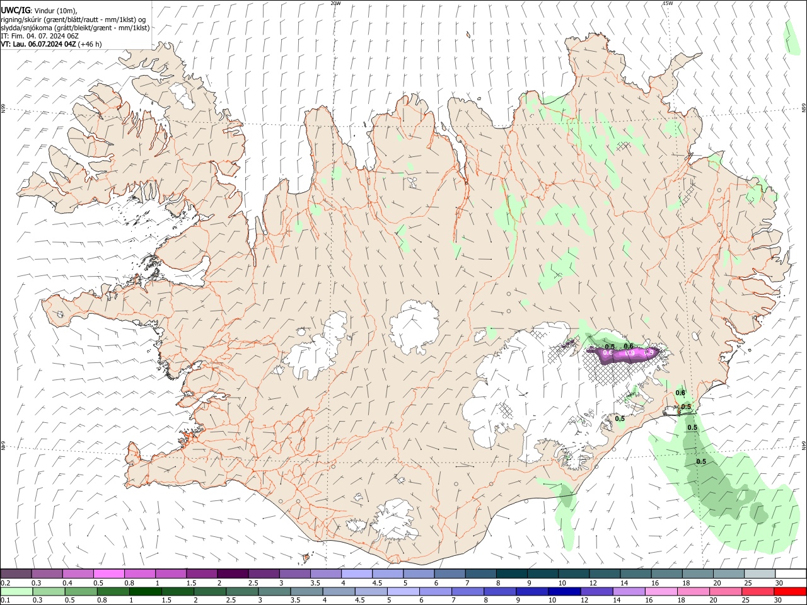The image size is (807, 605).
Task: Choose the snow-scale swatch between 14 and 16
Action: pyautogui.click(x=636, y=573)
